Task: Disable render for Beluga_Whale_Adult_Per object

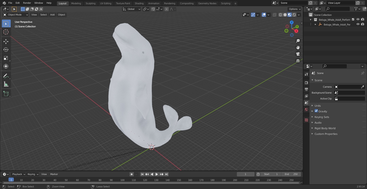Action: [x=363, y=24]
